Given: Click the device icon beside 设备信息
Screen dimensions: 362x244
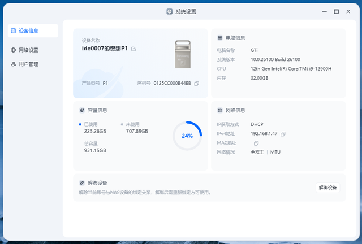Looking at the screenshot, I should [x=14, y=30].
